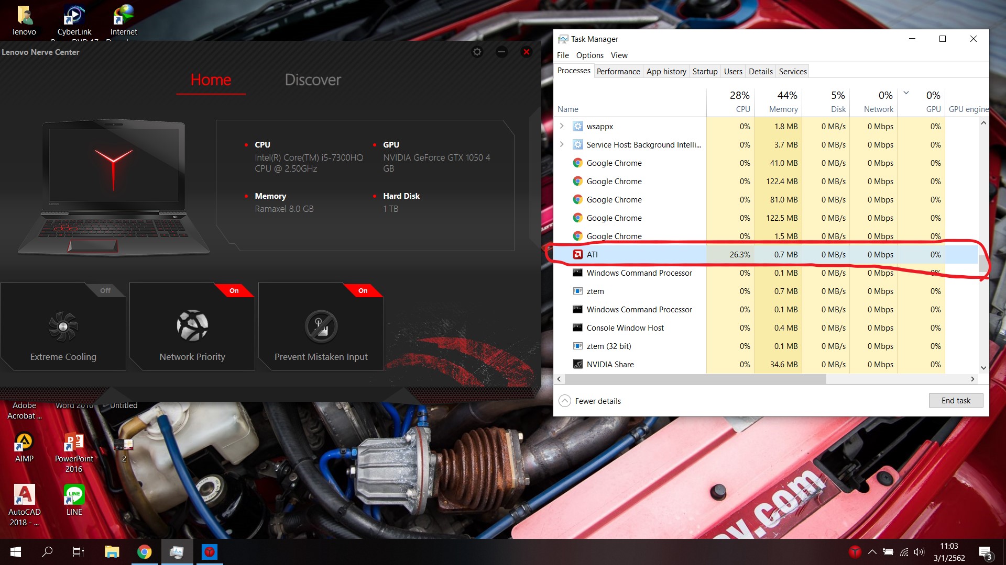Open the File menu in Task Manager
Image resolution: width=1006 pixels, height=565 pixels.
pos(563,55)
